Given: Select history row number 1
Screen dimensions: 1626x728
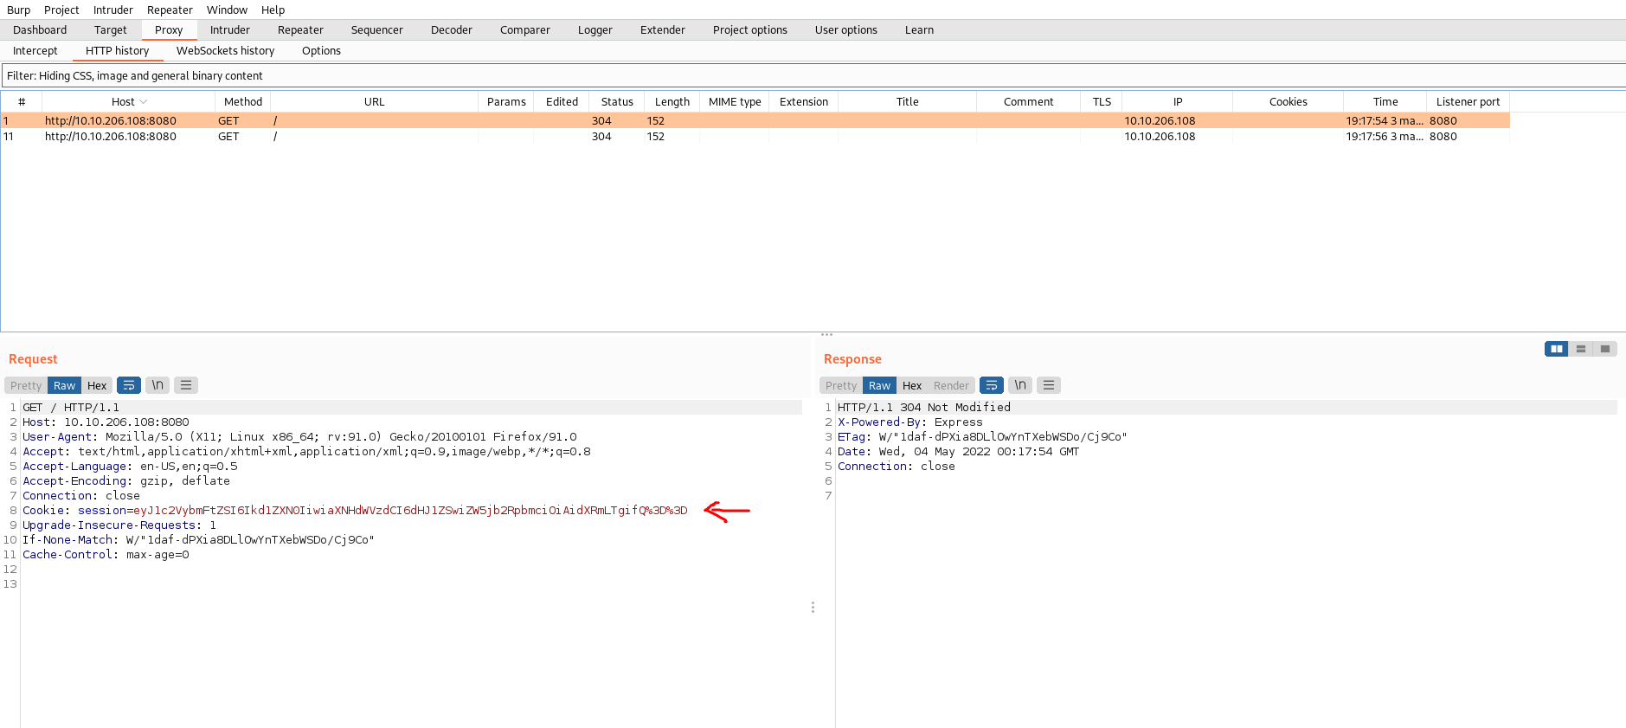Looking at the screenshot, I should pos(755,121).
